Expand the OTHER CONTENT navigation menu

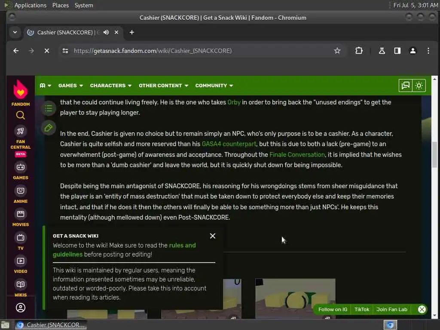(x=164, y=86)
